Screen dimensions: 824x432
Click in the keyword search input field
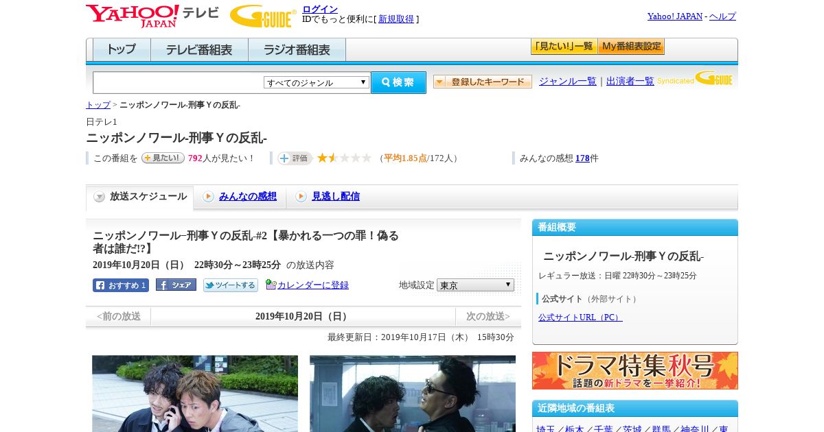coord(179,82)
